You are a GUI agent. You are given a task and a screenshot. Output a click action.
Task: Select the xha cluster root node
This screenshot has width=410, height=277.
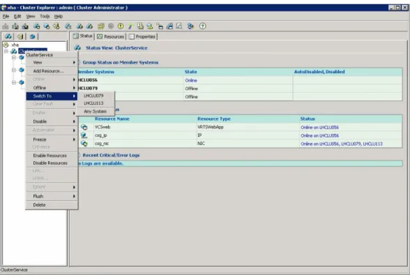pos(15,45)
